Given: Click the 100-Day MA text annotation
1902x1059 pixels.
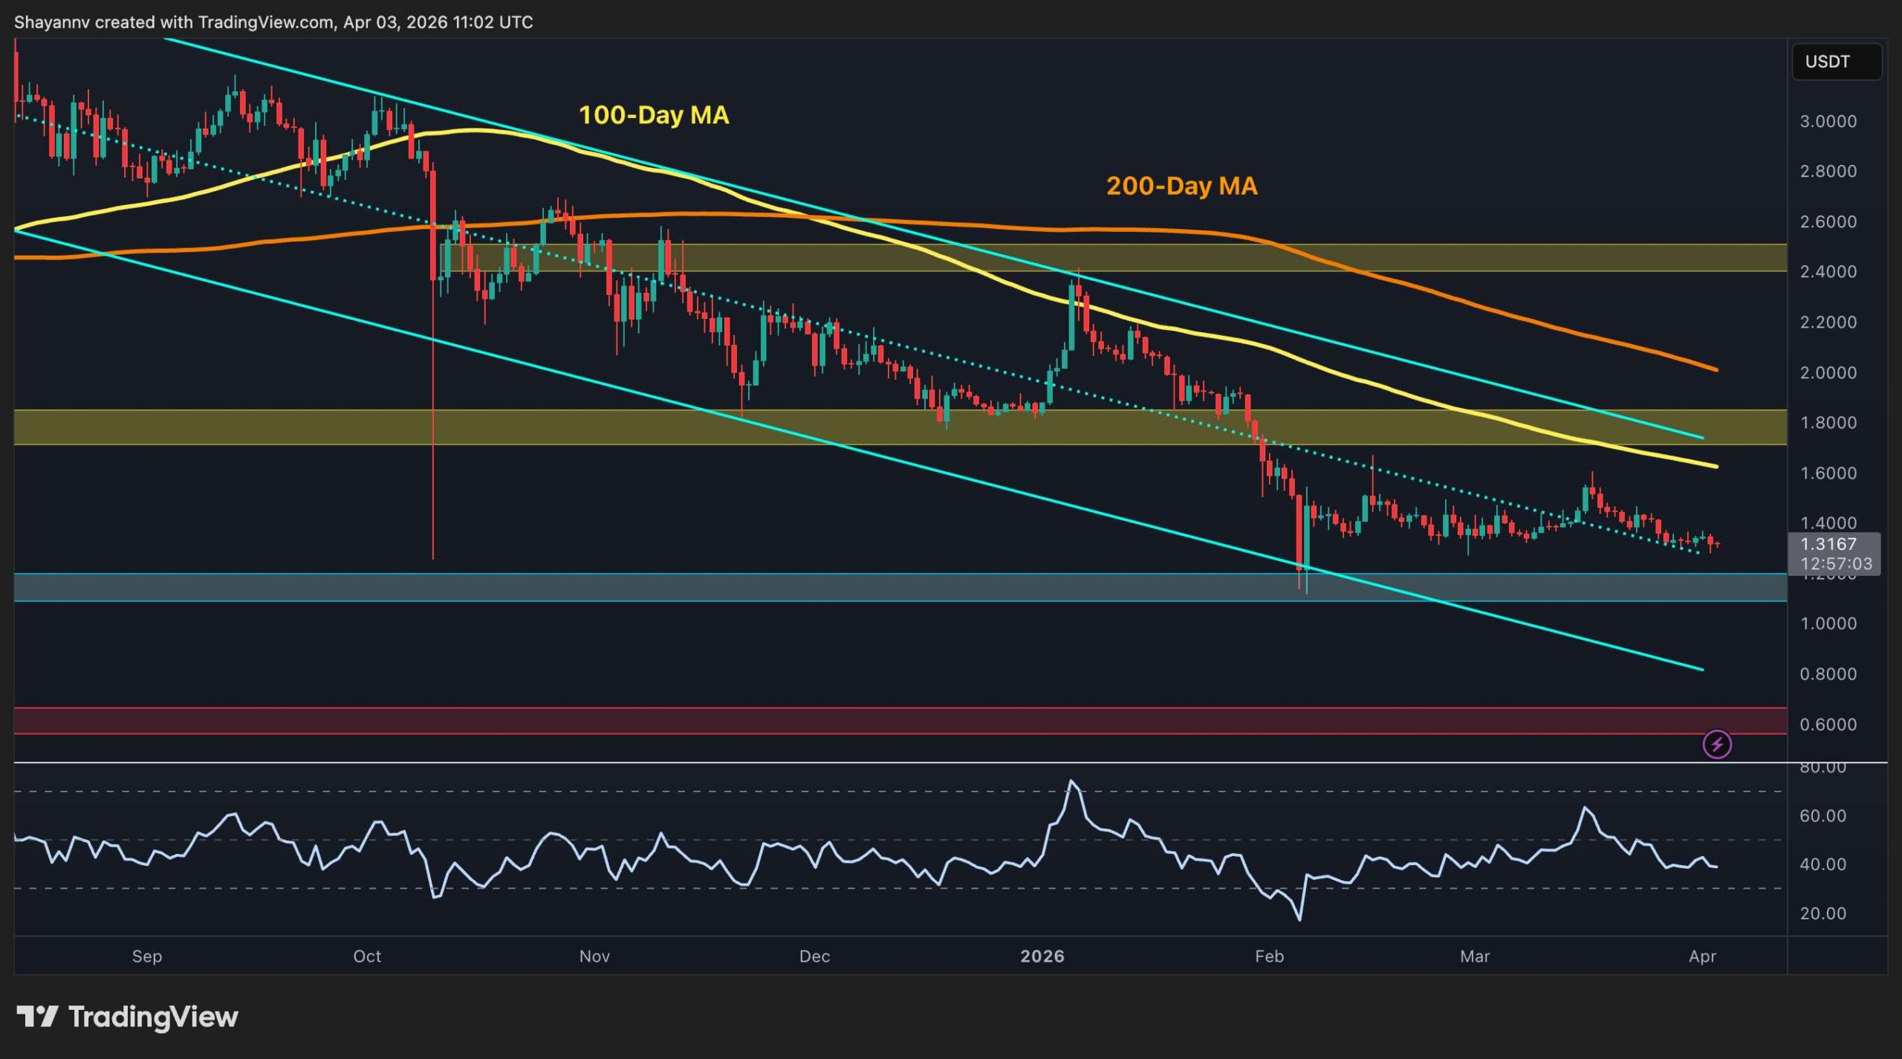Looking at the screenshot, I should tap(653, 116).
